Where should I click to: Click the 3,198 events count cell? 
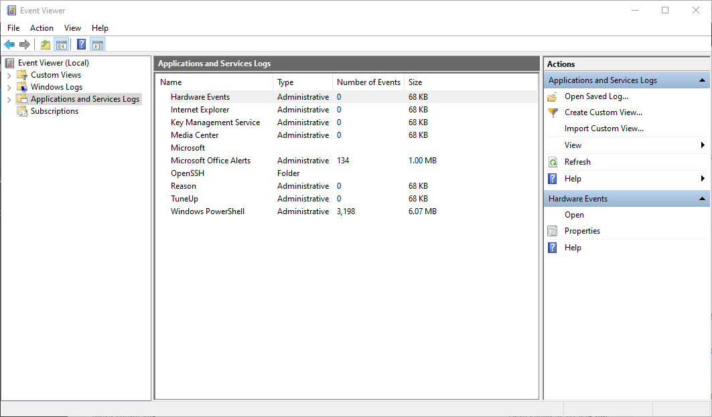click(x=346, y=212)
